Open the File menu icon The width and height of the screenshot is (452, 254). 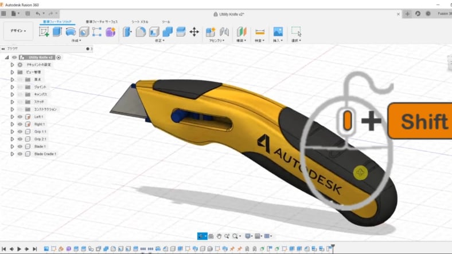[x=14, y=14]
